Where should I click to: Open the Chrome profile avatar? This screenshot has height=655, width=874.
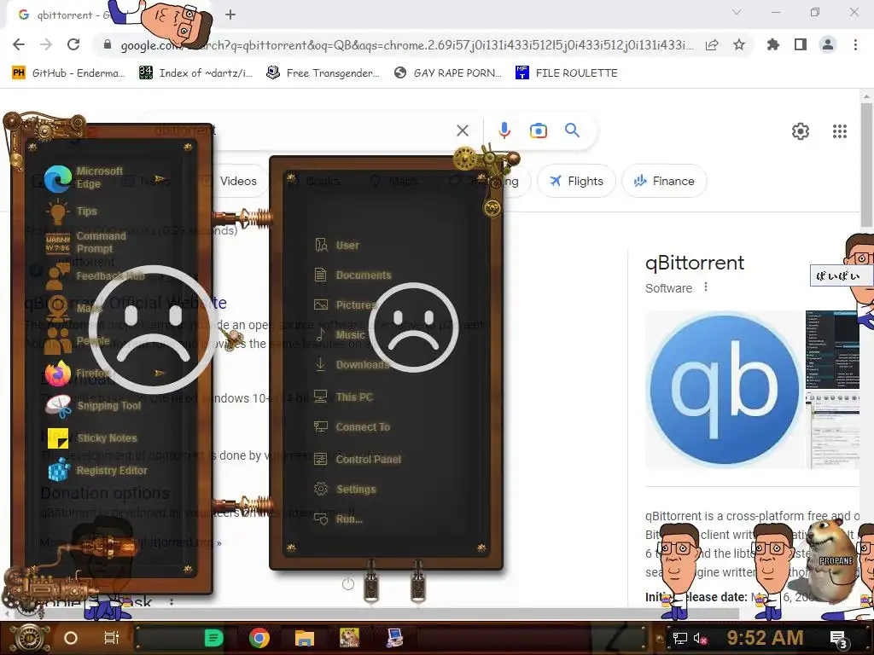pyautogui.click(x=828, y=44)
